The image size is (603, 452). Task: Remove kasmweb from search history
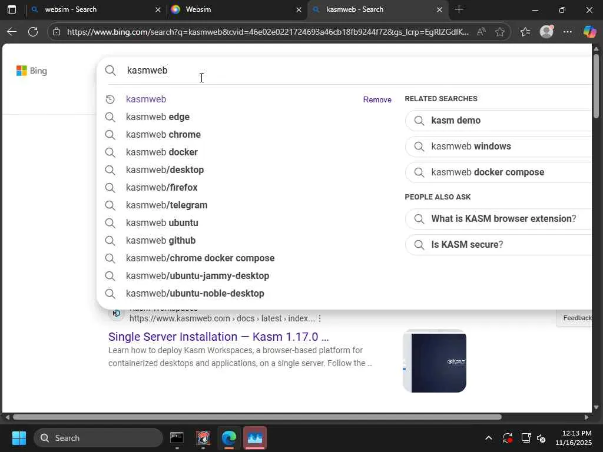coord(377,99)
